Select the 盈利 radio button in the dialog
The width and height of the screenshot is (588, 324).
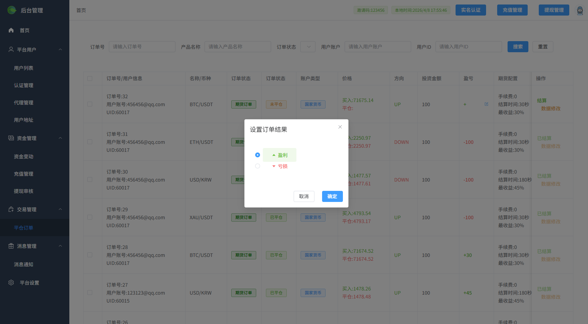point(258,155)
